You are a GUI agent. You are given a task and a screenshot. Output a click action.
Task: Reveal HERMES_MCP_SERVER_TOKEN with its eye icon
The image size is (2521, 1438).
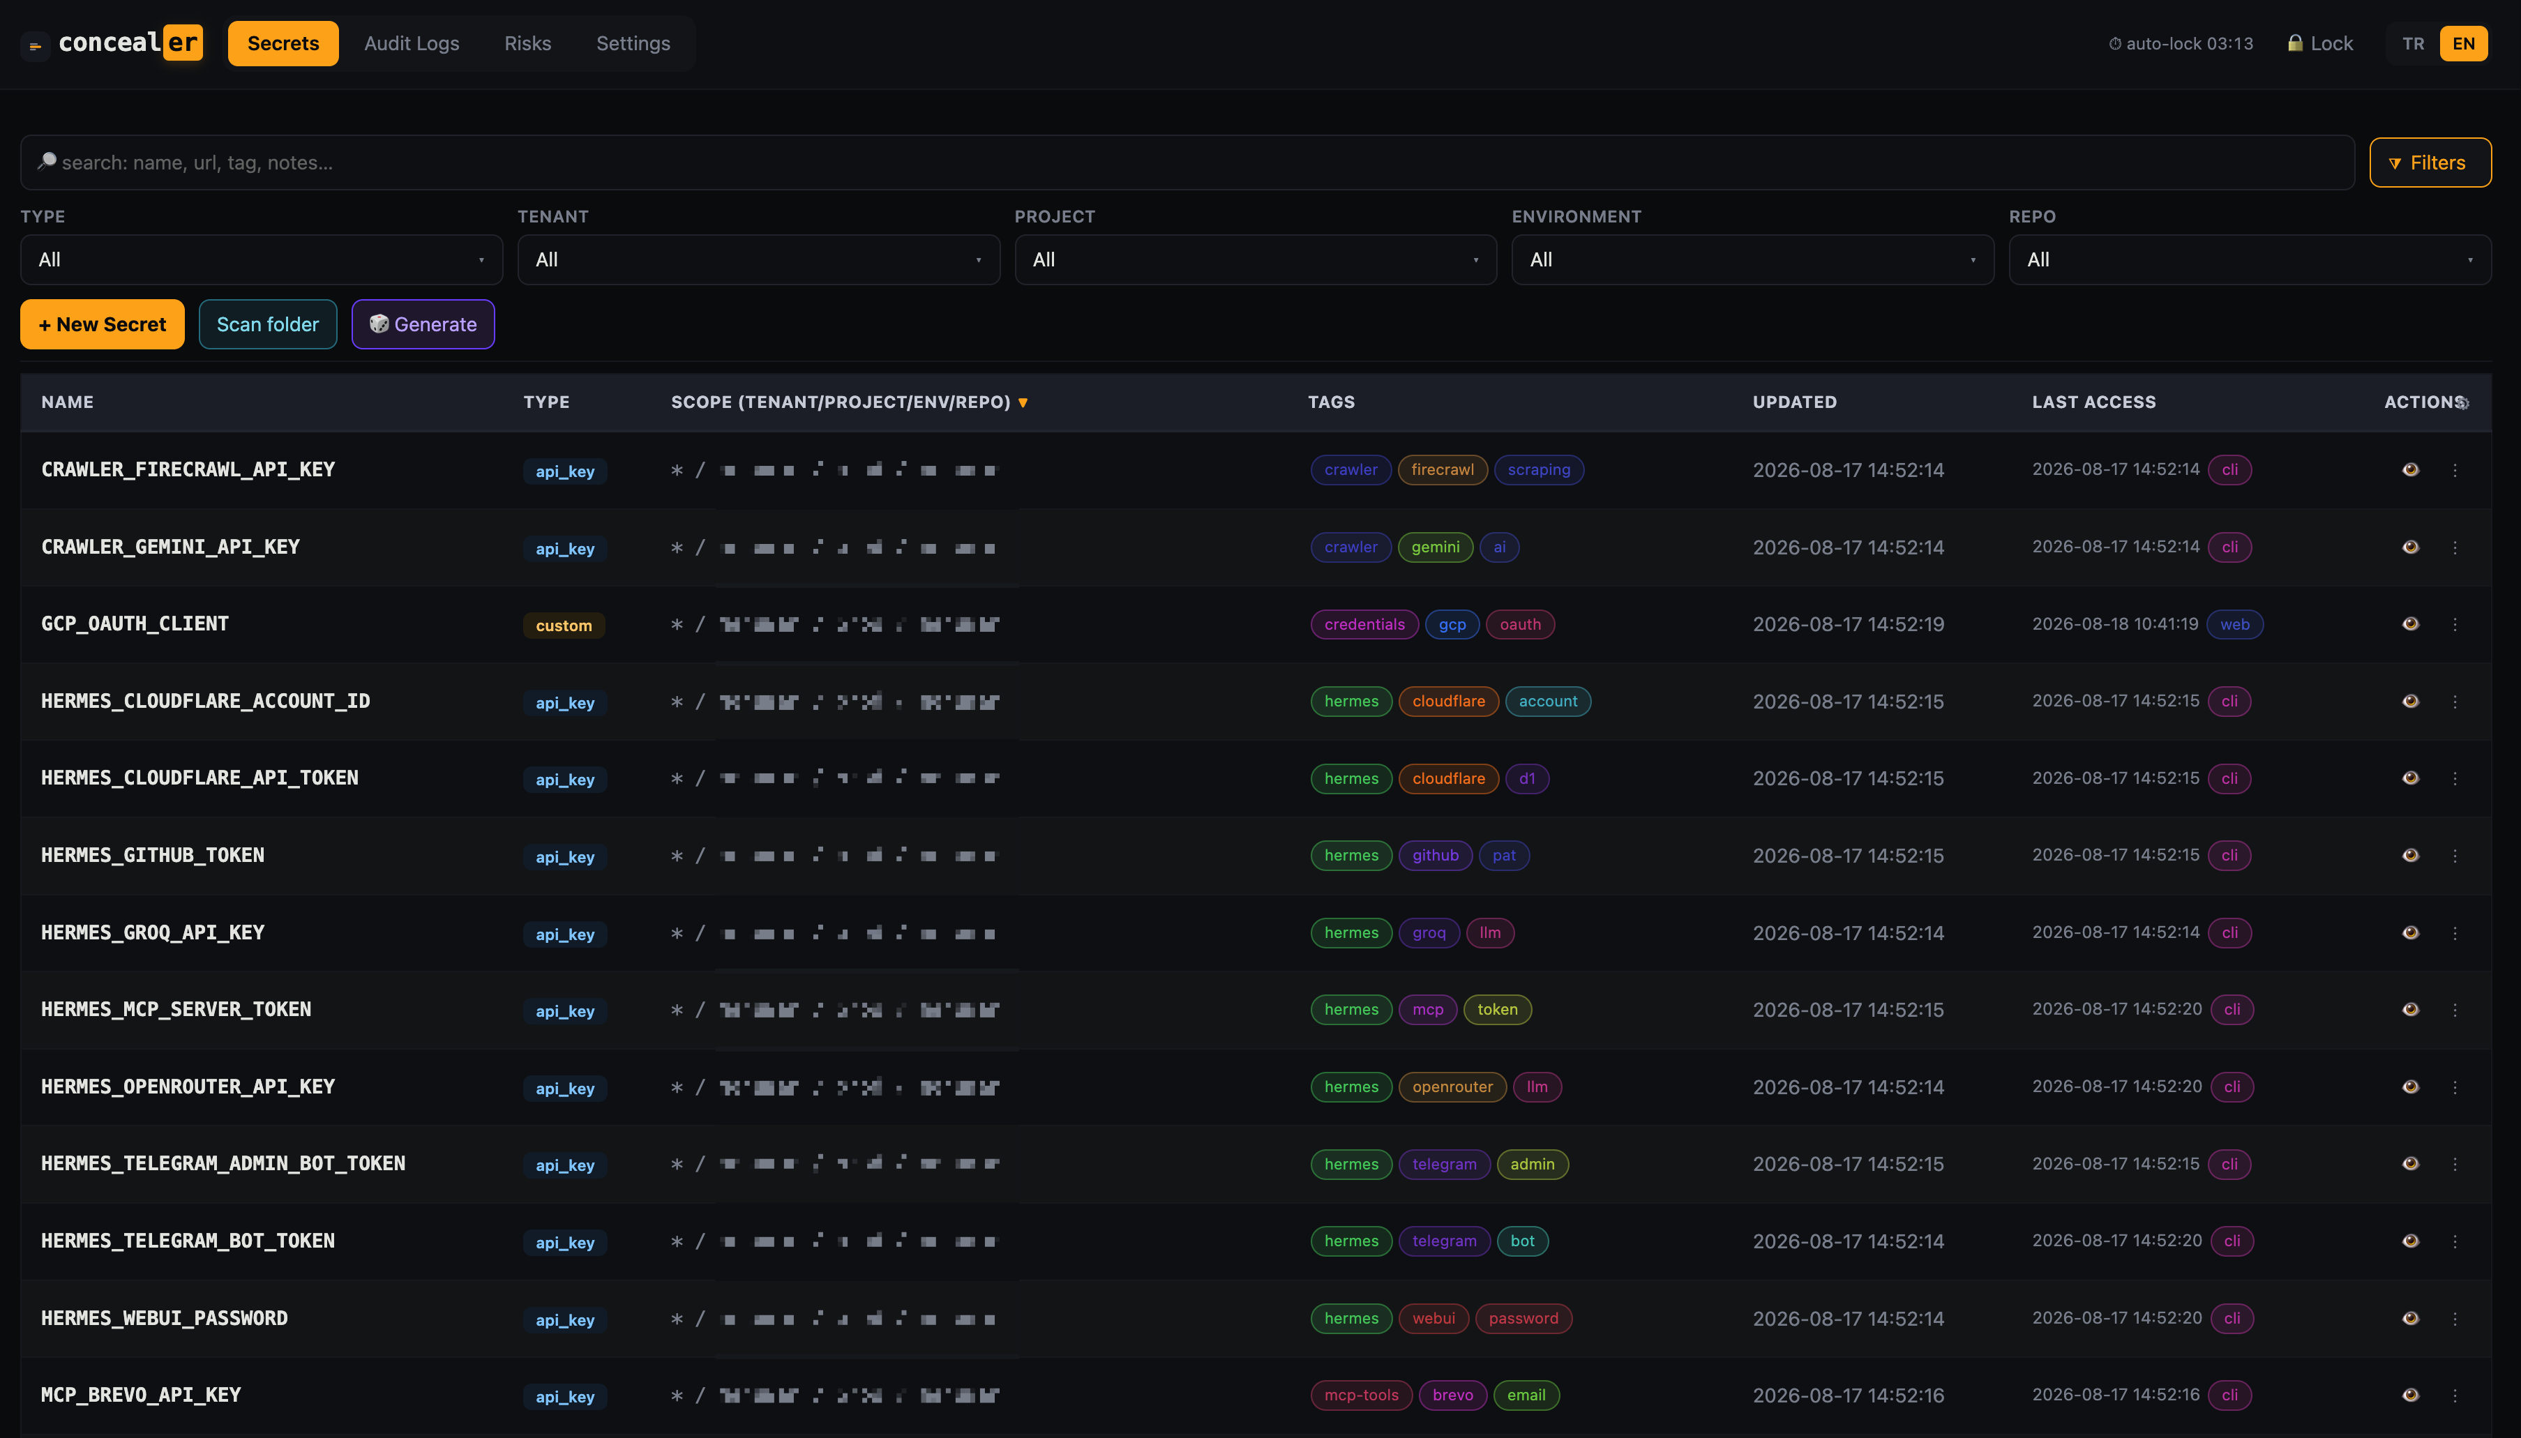[x=2410, y=1009]
